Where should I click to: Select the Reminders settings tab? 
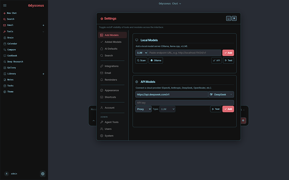pos(112,80)
